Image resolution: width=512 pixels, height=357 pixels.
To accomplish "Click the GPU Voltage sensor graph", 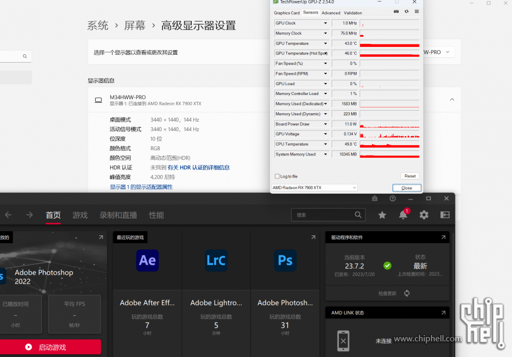I will pyautogui.click(x=389, y=134).
